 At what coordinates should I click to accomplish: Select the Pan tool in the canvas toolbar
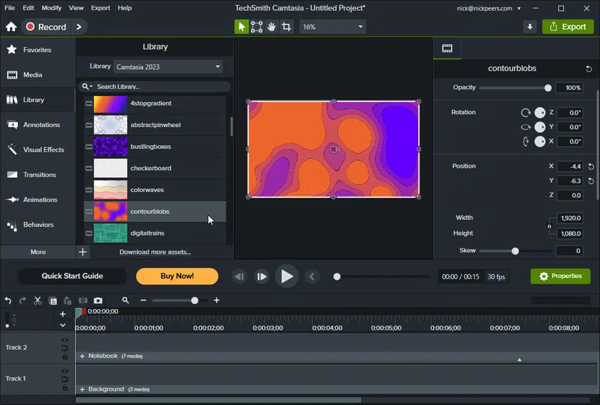(x=272, y=26)
